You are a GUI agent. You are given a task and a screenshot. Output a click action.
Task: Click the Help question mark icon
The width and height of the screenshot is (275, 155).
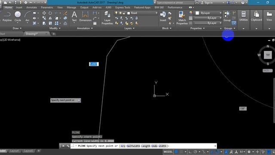click(243, 3)
